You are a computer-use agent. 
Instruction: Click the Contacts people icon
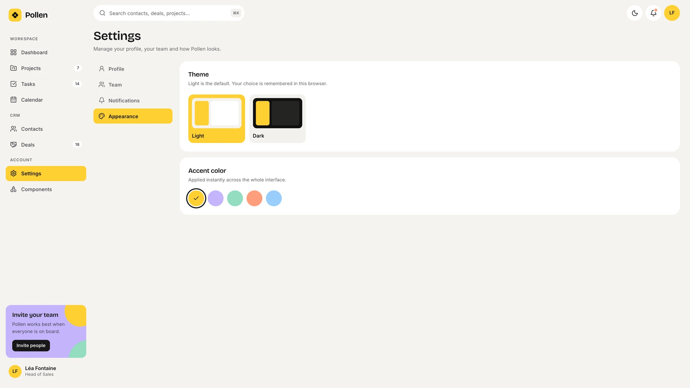point(13,129)
